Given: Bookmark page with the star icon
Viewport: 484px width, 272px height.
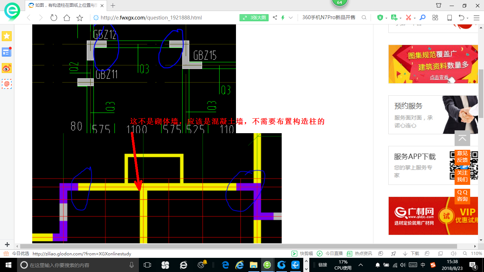Looking at the screenshot, I should point(80,18).
